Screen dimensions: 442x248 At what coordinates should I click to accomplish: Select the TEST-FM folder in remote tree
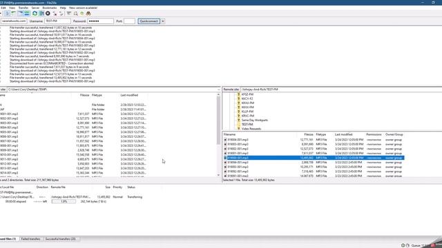(x=247, y=124)
